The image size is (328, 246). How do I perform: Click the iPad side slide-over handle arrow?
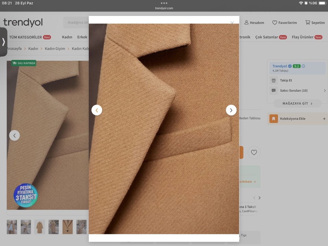pos(3,42)
